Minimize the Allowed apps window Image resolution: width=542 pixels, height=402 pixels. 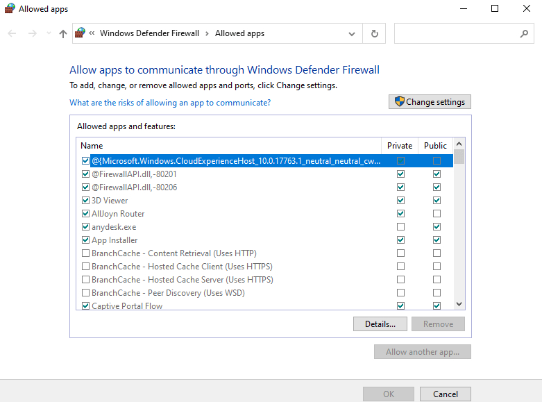464,8
